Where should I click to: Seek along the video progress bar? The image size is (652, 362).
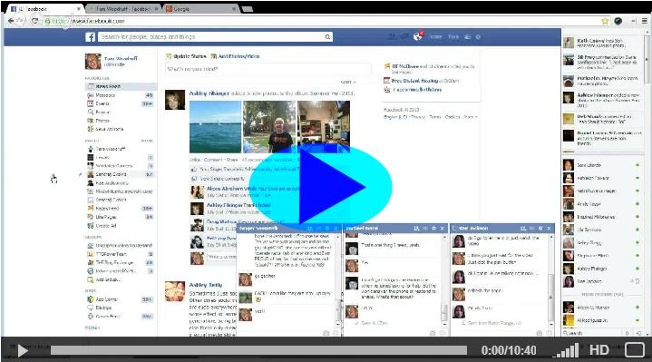coord(258,350)
